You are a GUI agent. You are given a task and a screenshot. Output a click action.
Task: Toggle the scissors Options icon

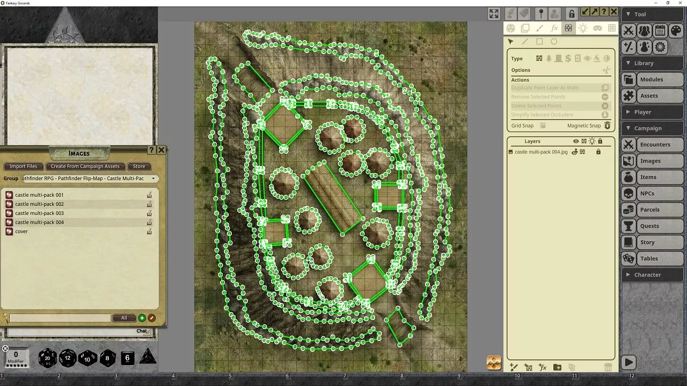[606, 70]
